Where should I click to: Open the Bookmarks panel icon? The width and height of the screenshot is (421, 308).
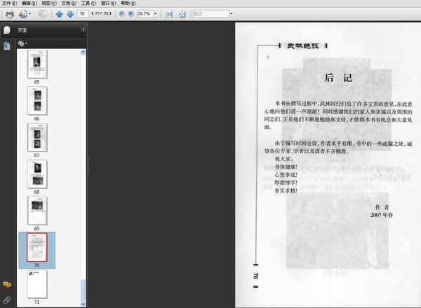(7, 46)
